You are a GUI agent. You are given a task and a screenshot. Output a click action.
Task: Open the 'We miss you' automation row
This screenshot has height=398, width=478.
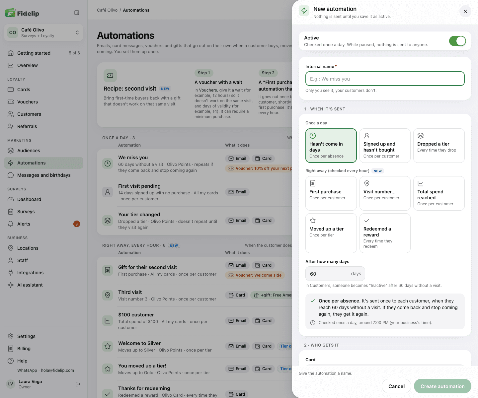(x=195, y=164)
